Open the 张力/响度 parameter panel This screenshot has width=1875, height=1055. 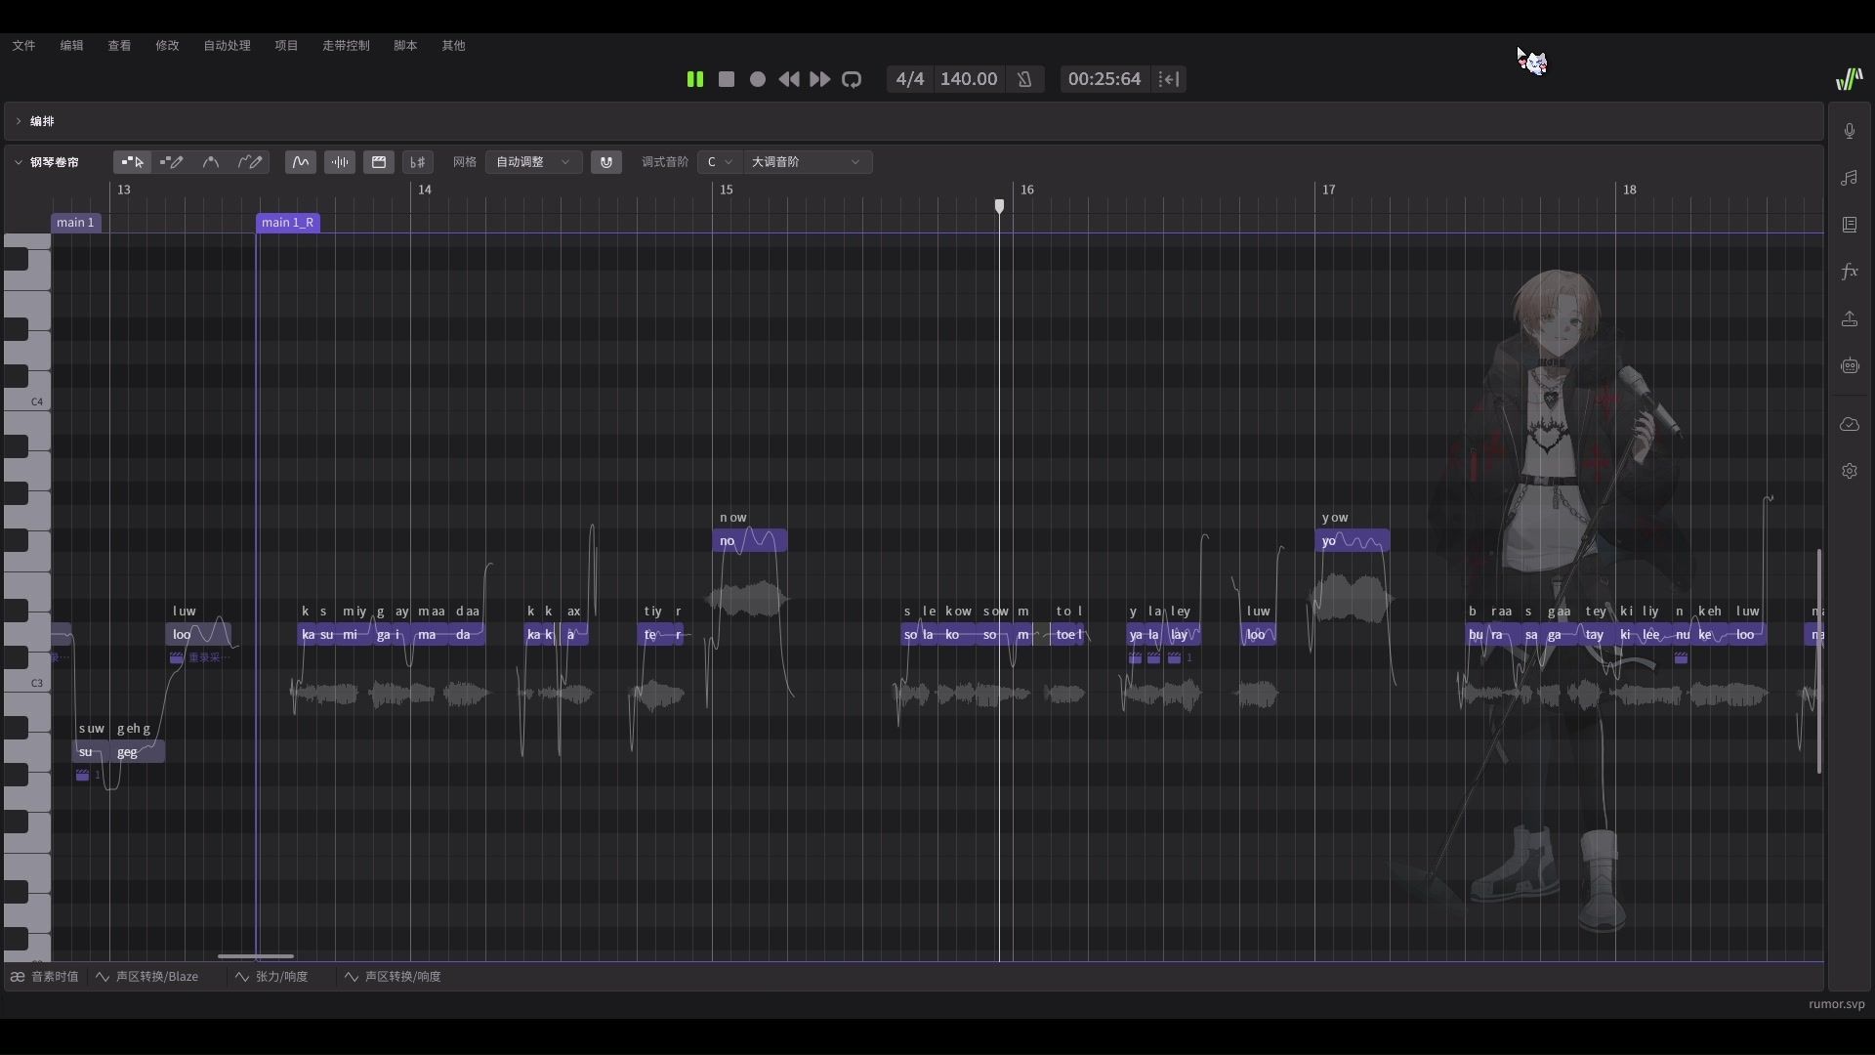pyautogui.click(x=271, y=977)
